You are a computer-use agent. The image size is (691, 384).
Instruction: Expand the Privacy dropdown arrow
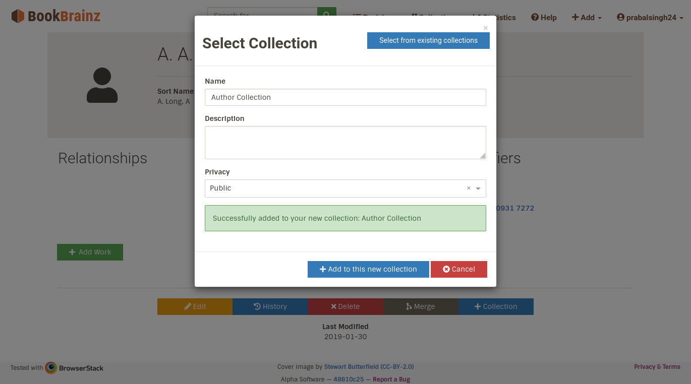pyautogui.click(x=478, y=188)
